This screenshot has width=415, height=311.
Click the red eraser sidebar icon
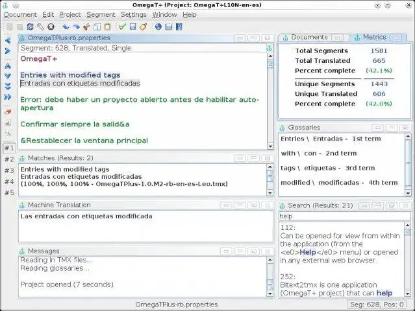pos(8,111)
